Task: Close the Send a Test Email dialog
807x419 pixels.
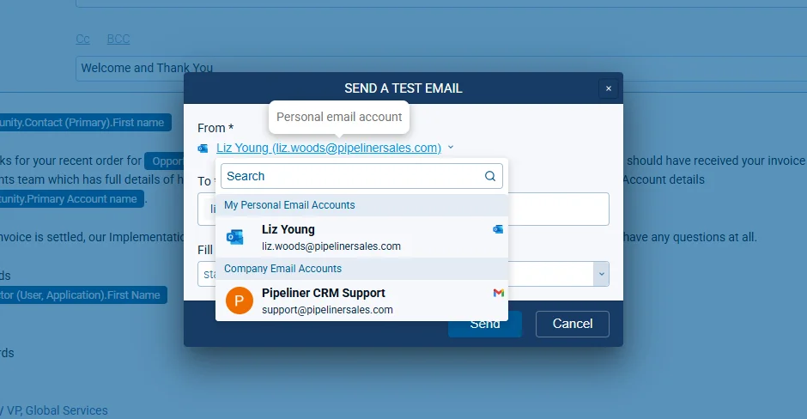Action: (x=609, y=88)
